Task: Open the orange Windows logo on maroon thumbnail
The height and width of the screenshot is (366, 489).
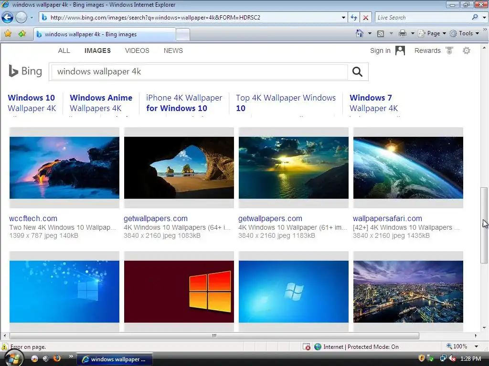Action: (x=179, y=292)
